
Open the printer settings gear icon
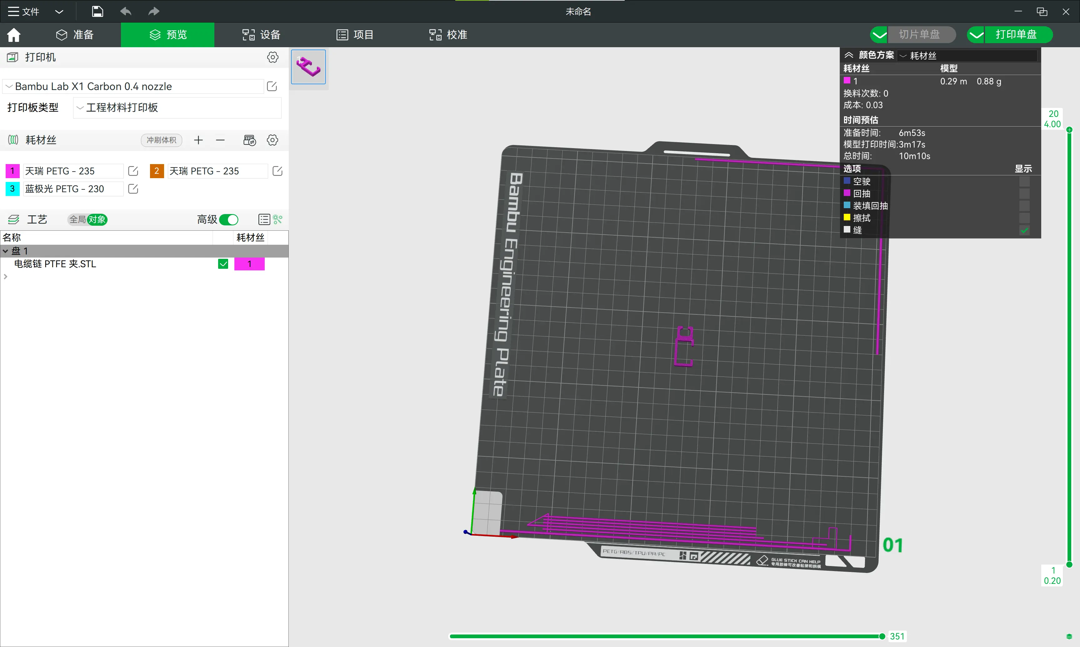coord(273,57)
